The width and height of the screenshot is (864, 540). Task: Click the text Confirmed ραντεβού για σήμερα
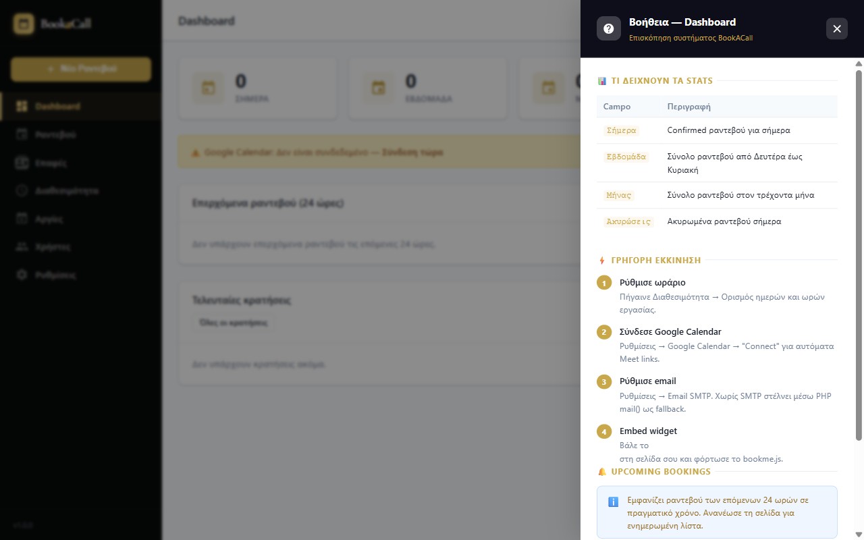728,130
